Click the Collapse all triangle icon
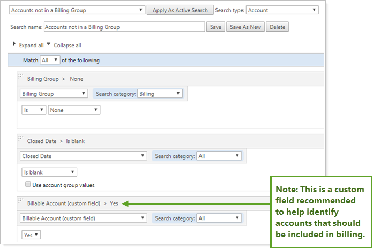The image size is (373, 249). click(x=48, y=44)
